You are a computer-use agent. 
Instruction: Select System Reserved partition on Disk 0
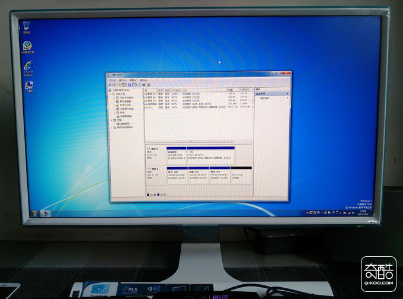[177, 155]
